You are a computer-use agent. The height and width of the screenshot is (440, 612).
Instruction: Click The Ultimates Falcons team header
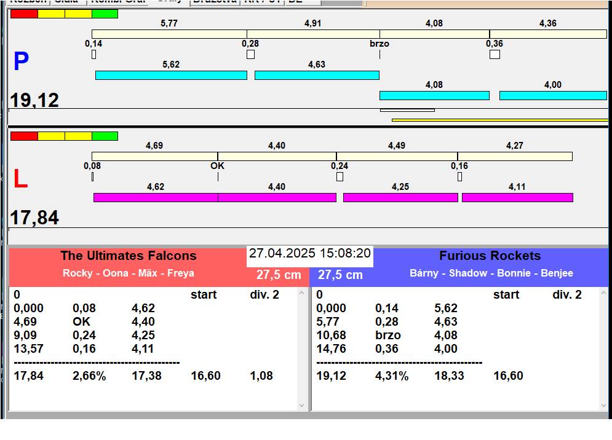(x=129, y=256)
